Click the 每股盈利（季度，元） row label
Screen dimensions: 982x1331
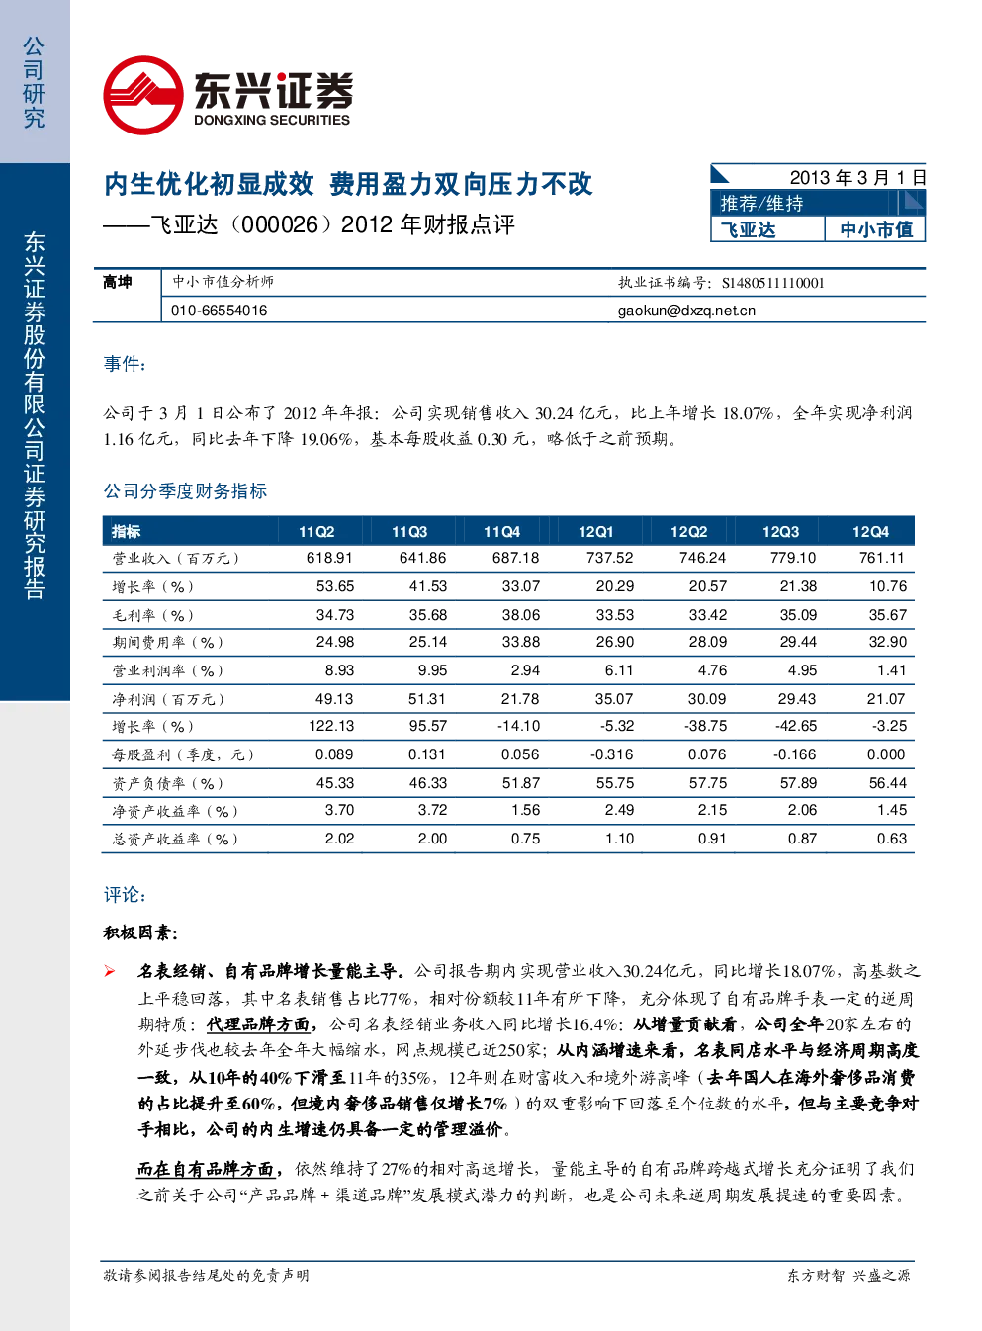[183, 755]
